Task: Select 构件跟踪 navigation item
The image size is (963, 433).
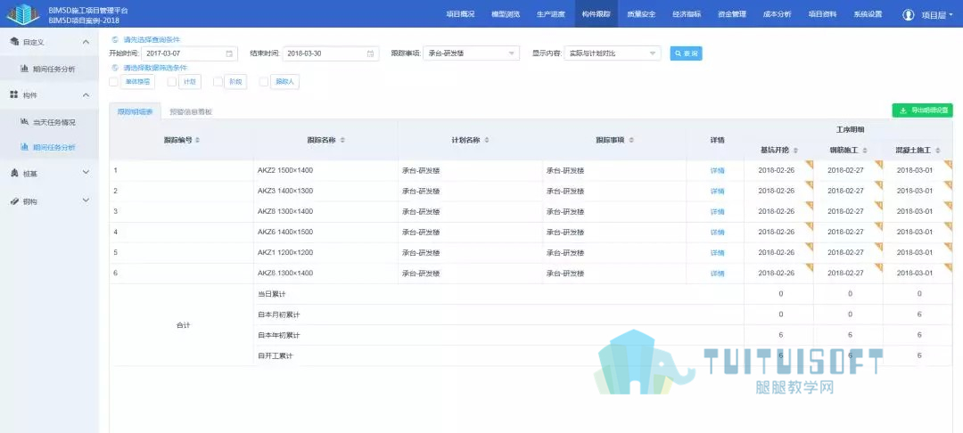Action: click(597, 14)
